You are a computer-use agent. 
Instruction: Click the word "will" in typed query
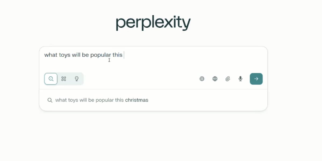pyautogui.click(x=76, y=55)
